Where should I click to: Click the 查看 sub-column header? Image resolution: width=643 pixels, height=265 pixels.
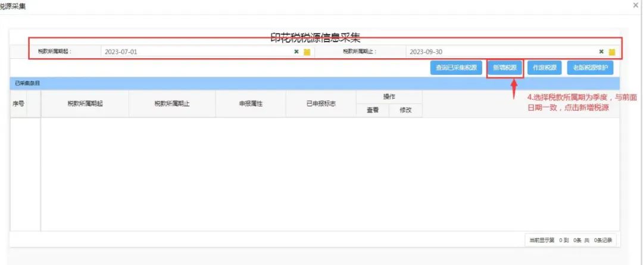pyautogui.click(x=373, y=110)
